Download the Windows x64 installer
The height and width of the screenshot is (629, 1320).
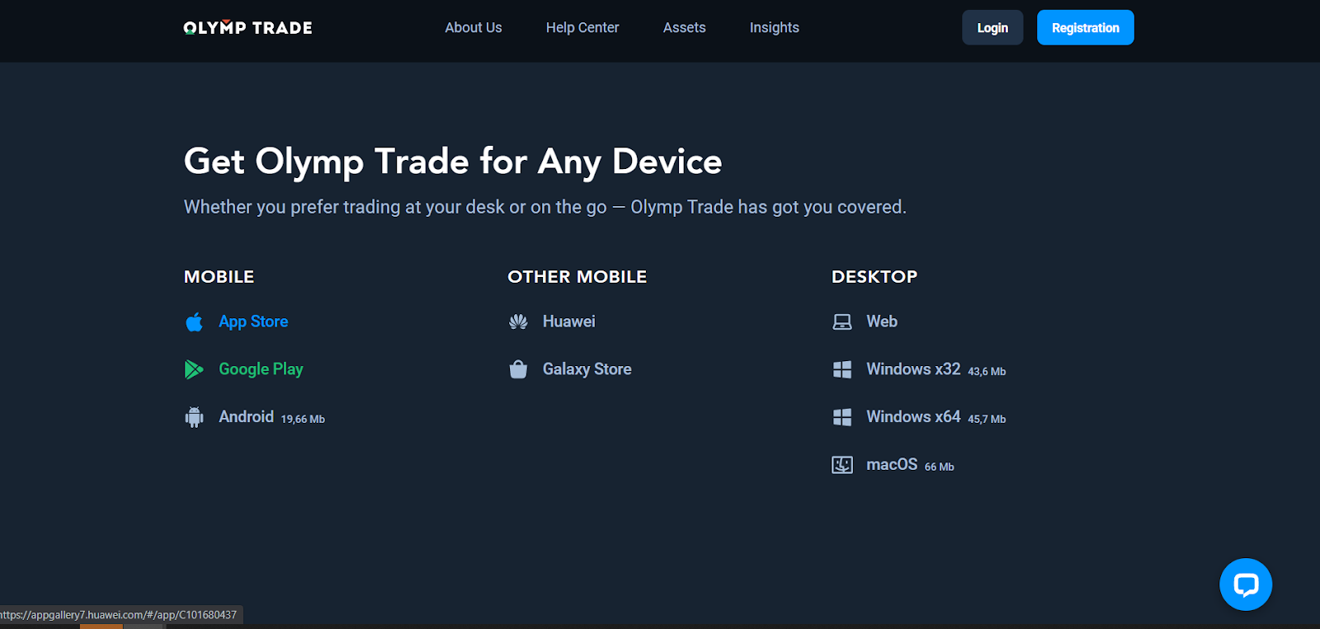(913, 417)
